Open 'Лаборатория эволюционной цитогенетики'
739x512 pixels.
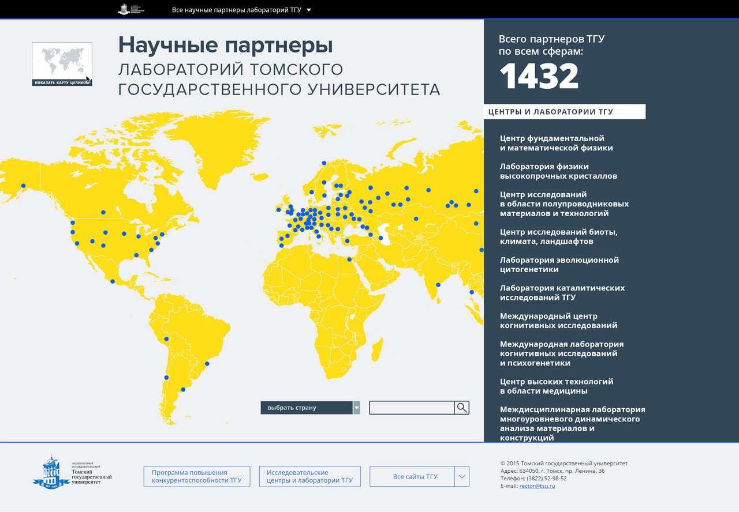click(x=559, y=265)
